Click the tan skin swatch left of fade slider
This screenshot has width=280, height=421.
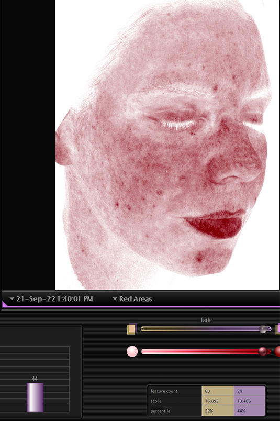click(131, 329)
